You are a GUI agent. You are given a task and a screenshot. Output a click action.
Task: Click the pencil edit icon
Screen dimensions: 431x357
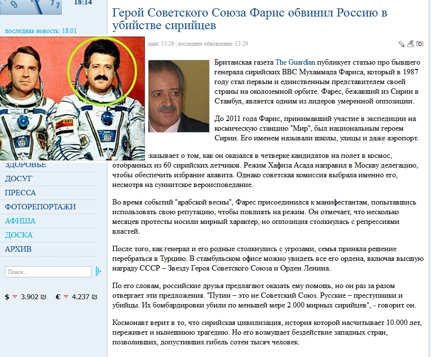(401, 44)
